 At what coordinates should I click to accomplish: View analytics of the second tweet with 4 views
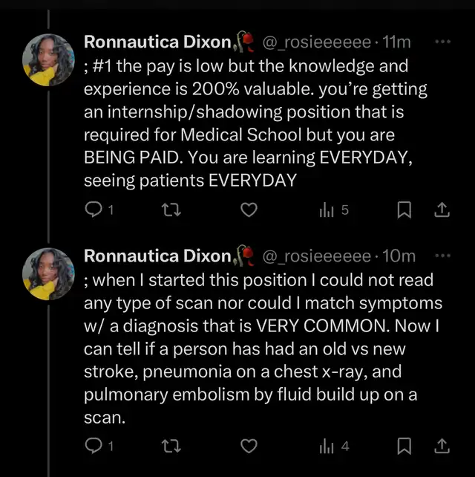(x=327, y=447)
